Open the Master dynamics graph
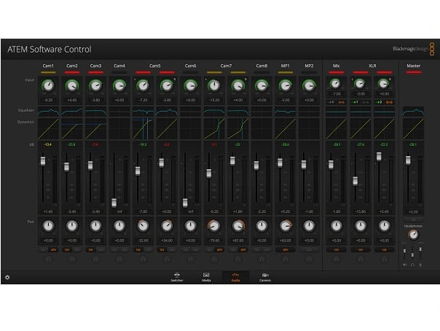Screen dimensions: 440x331 pyautogui.click(x=413, y=128)
